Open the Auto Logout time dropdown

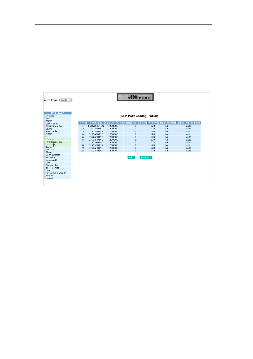click(x=67, y=100)
